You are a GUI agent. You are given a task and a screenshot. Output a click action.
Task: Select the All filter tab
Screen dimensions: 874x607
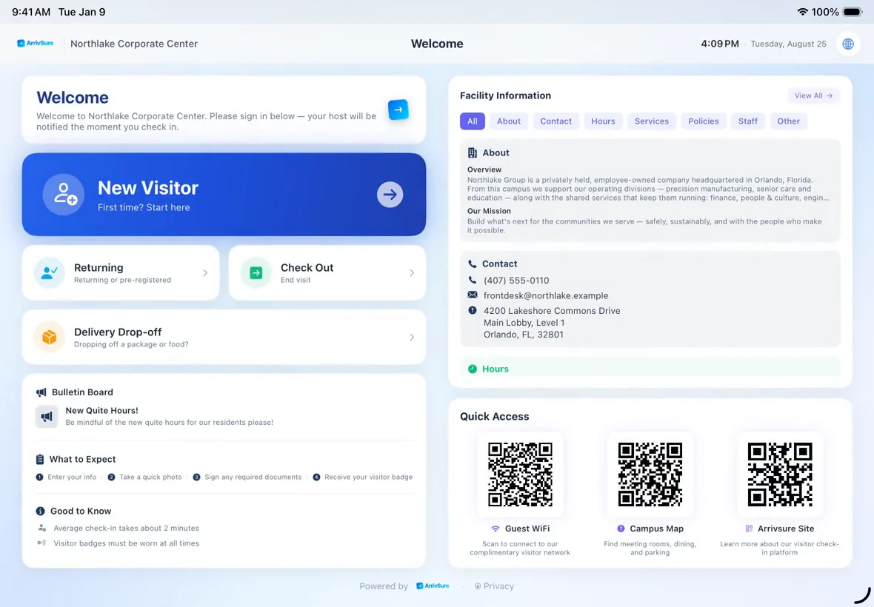(472, 121)
